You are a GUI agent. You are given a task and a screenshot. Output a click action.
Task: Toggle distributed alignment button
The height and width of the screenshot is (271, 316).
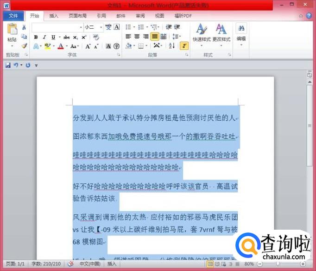click(164, 37)
